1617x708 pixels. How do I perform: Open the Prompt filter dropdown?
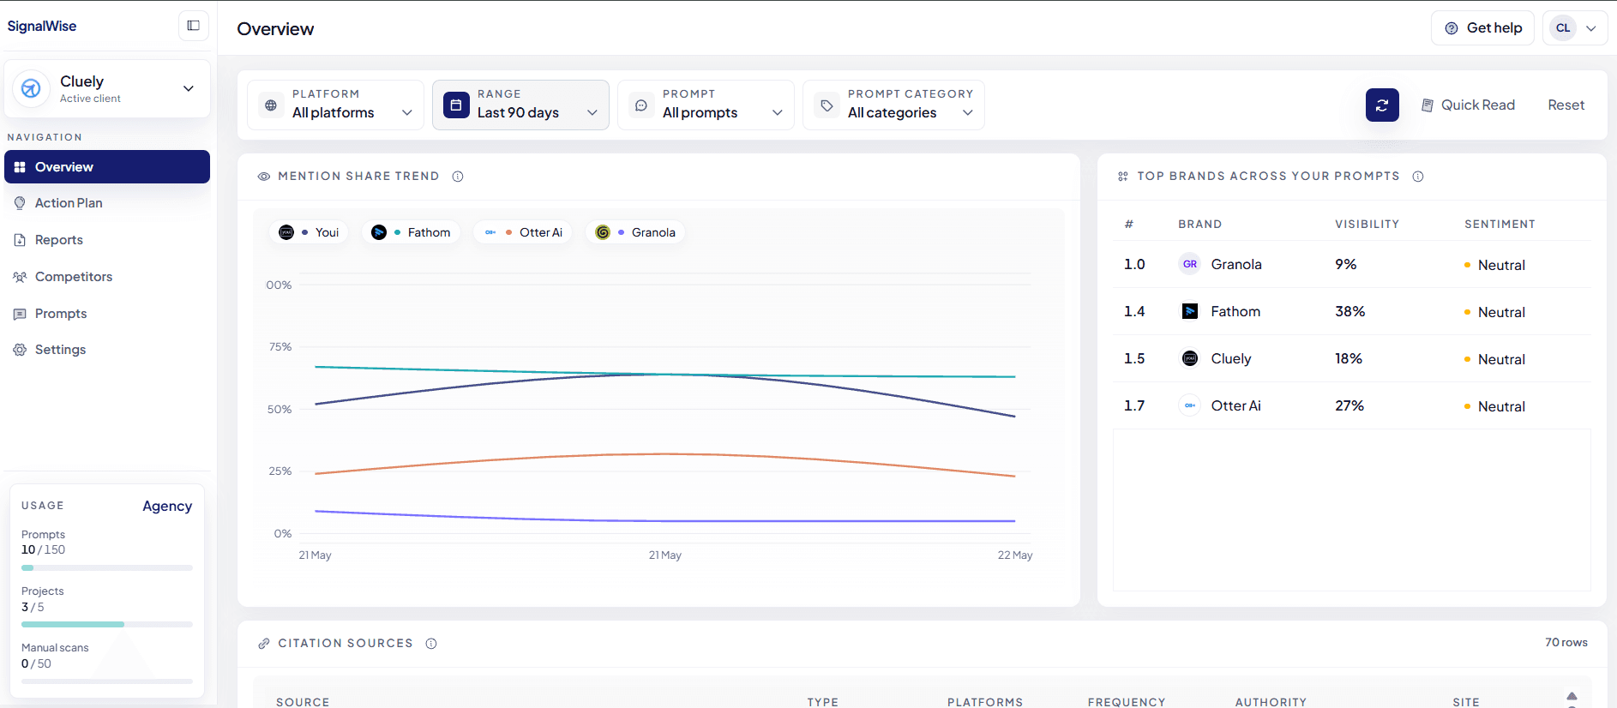point(706,105)
